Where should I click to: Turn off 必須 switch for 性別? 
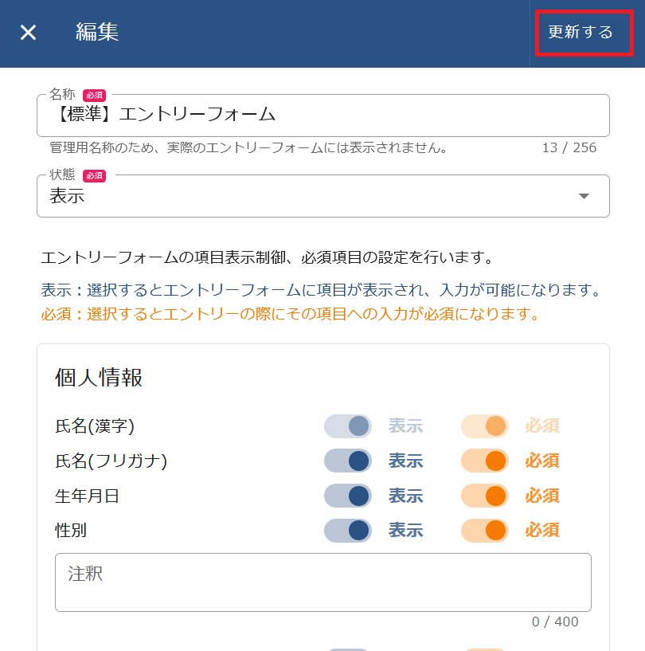pyautogui.click(x=485, y=530)
